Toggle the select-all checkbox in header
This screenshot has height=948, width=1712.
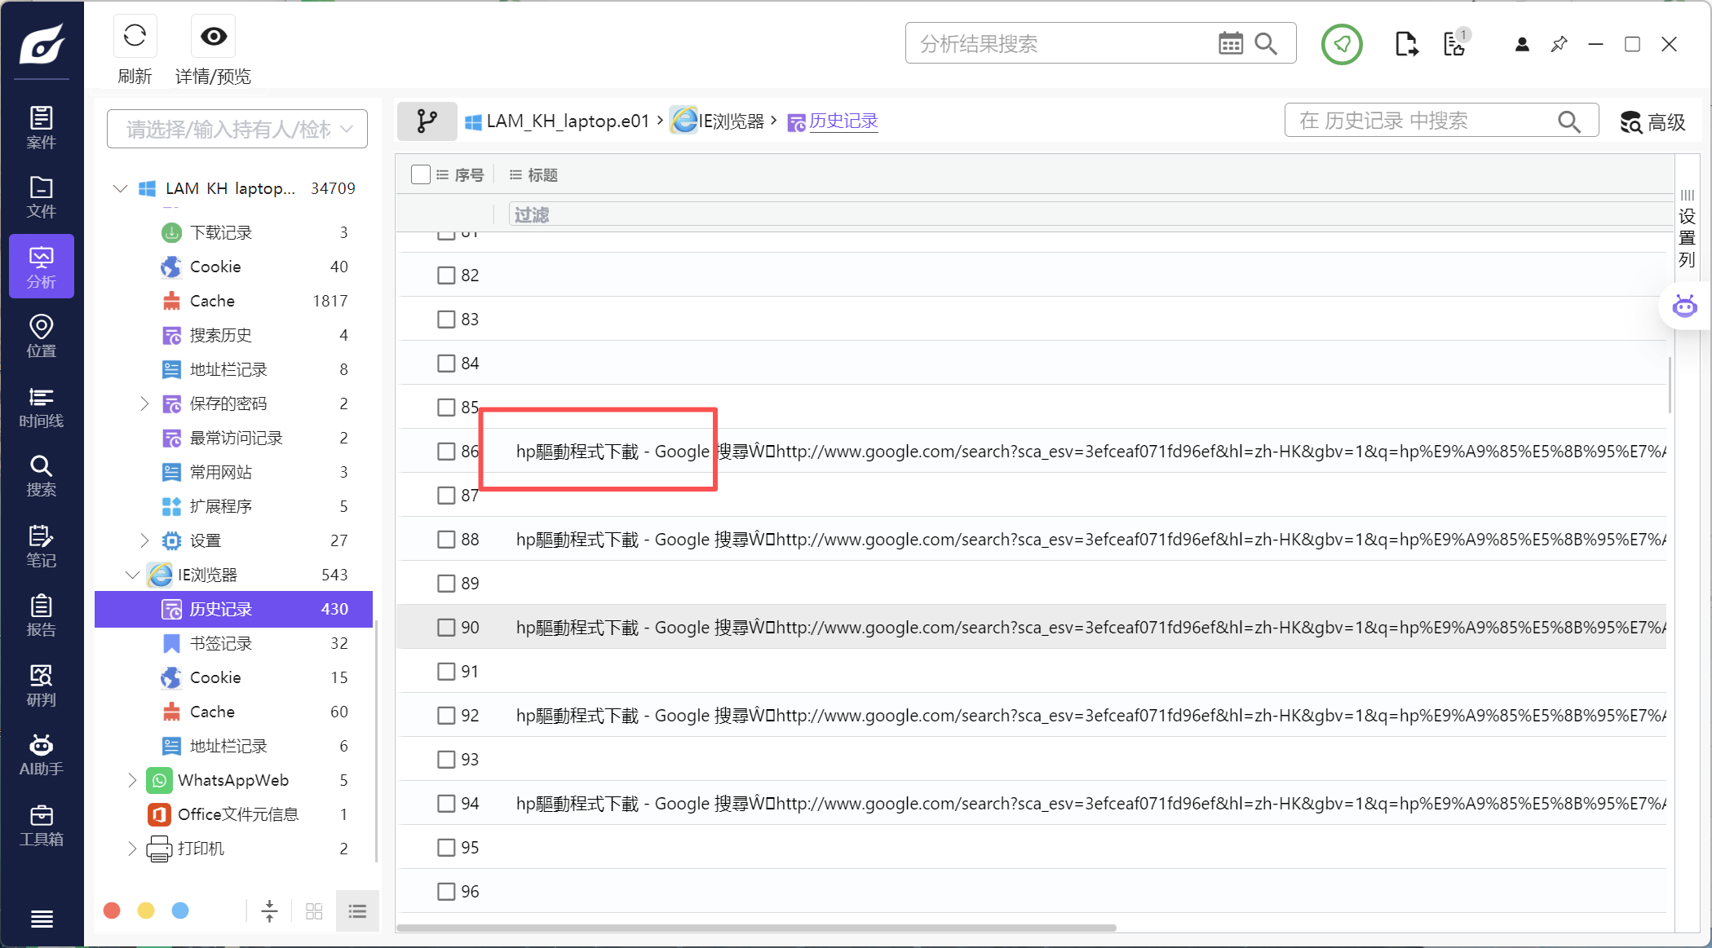[x=421, y=174]
